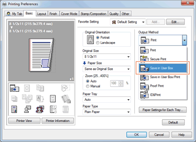Collapse the Output Method dropdown via its arrow
The image size is (196, 142).
(184, 40)
